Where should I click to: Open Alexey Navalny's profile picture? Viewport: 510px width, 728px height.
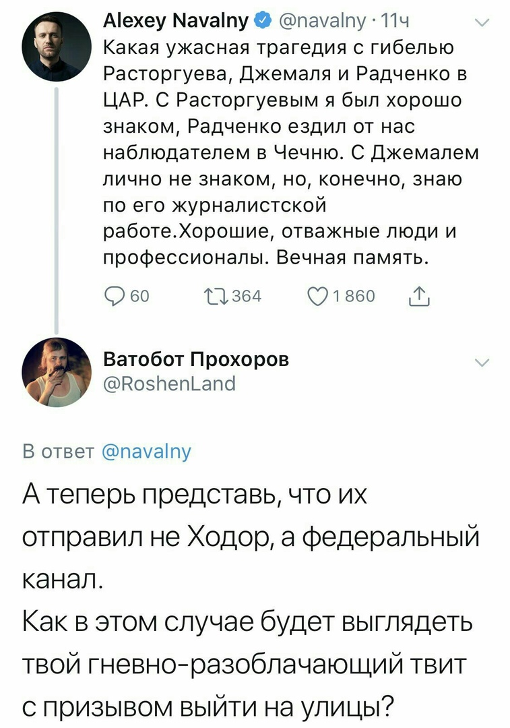coord(56,48)
